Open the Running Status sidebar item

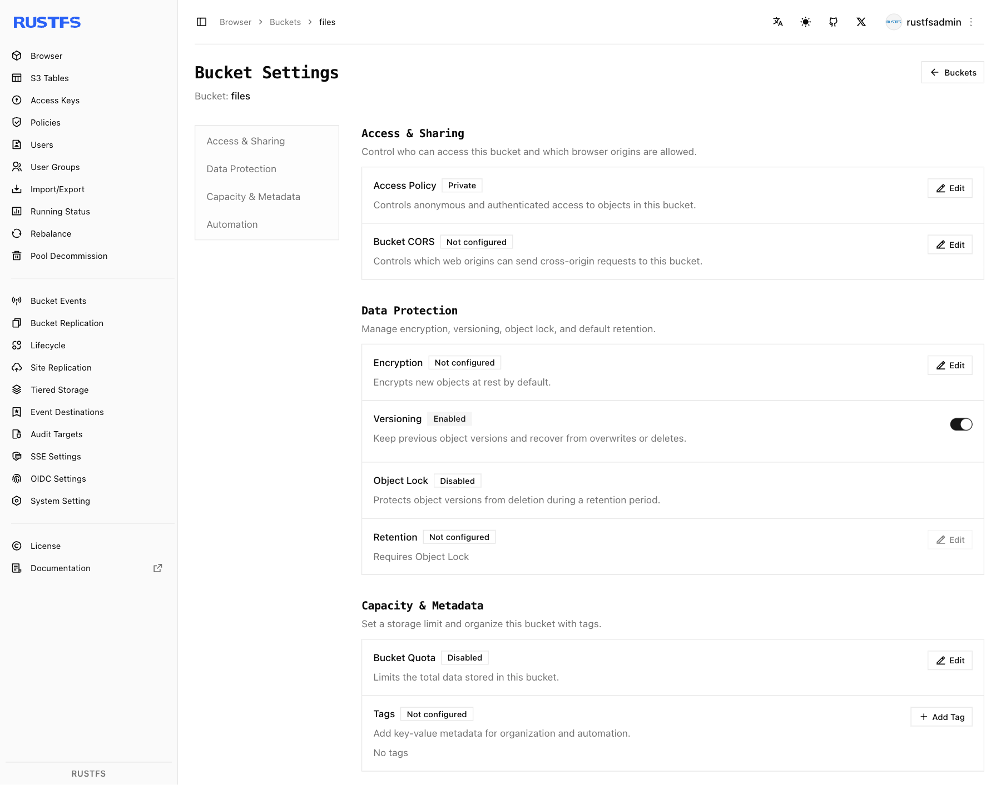click(89, 212)
